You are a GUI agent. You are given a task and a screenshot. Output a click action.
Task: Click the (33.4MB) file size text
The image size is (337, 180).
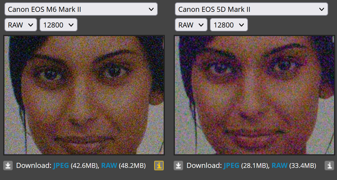coord(303,166)
